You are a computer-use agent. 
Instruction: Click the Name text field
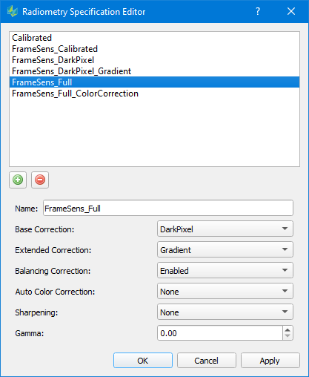[x=168, y=209]
